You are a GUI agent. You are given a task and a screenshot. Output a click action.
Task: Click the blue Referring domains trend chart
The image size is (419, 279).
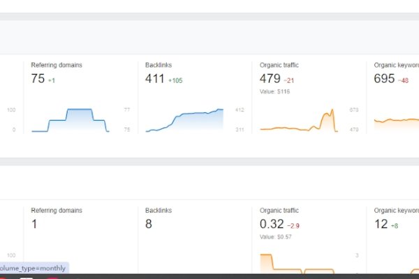coord(71,120)
